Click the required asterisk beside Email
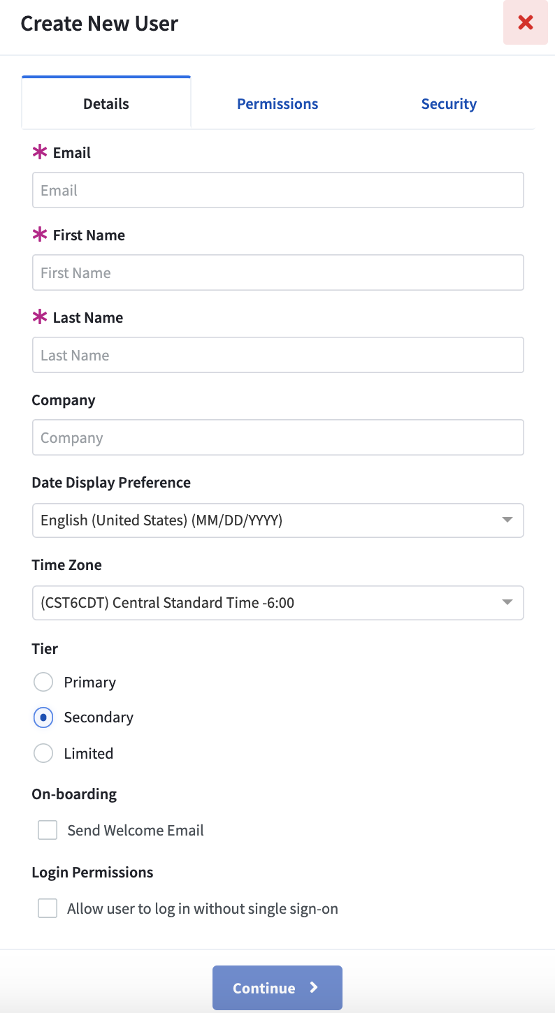 pos(40,152)
